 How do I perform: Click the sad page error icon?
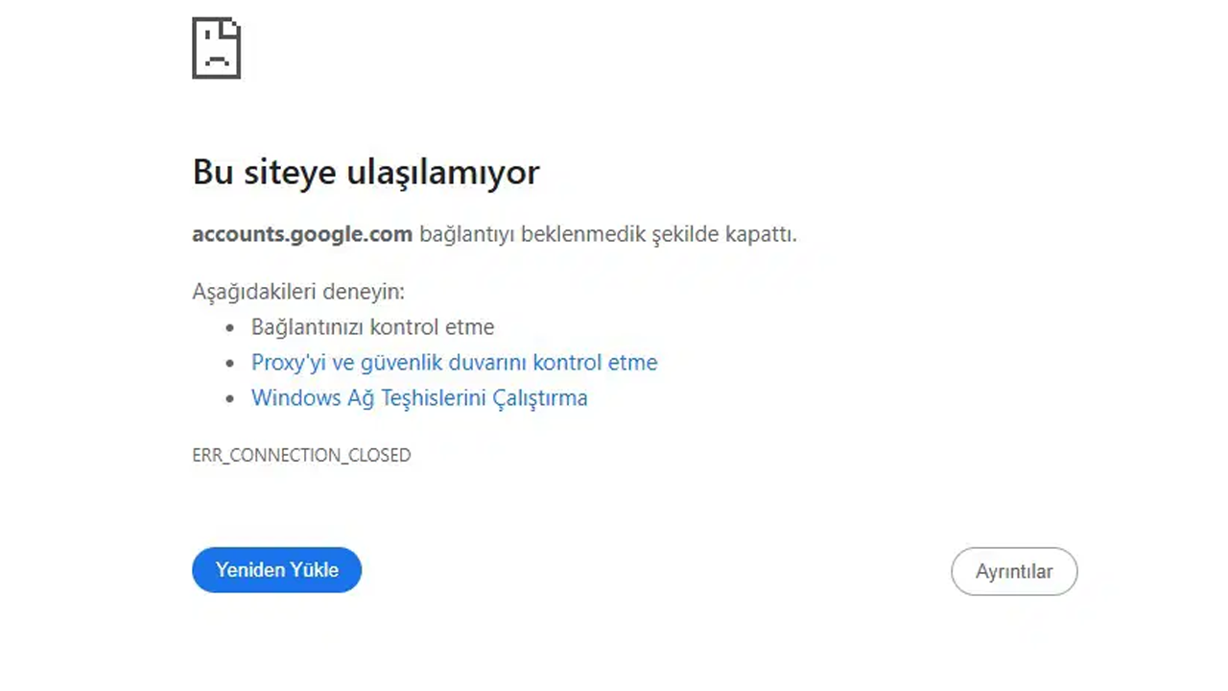pos(216,48)
